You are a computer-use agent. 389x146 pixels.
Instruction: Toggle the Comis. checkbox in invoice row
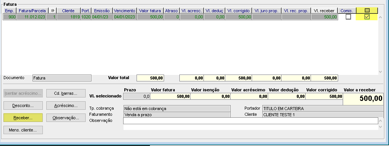(348, 17)
